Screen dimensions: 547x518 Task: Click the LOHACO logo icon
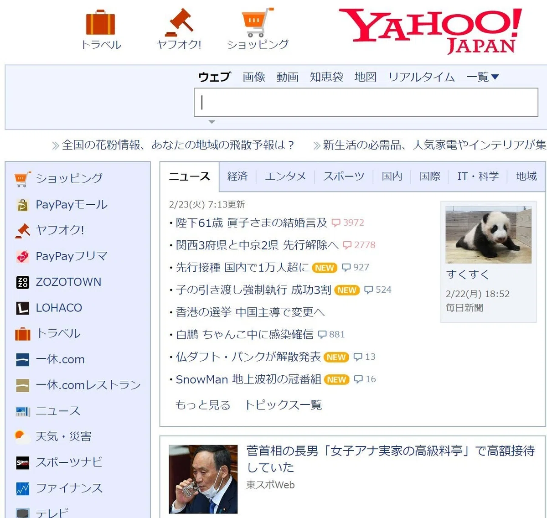coord(22,308)
